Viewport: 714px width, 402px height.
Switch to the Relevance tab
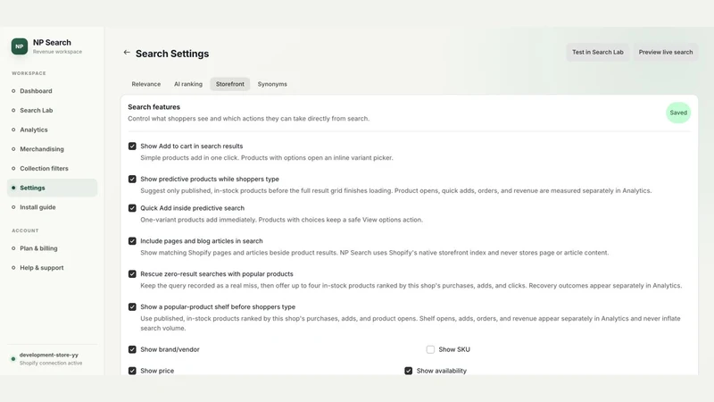(146, 84)
